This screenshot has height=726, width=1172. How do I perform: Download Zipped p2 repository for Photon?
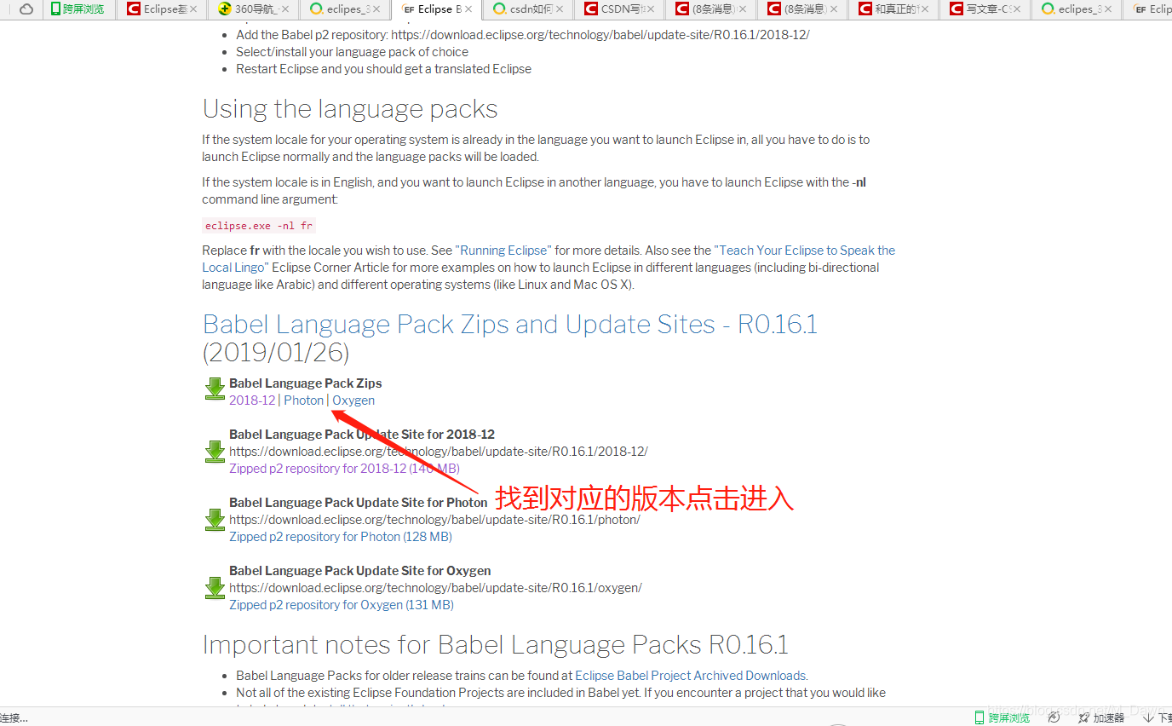pyautogui.click(x=341, y=537)
